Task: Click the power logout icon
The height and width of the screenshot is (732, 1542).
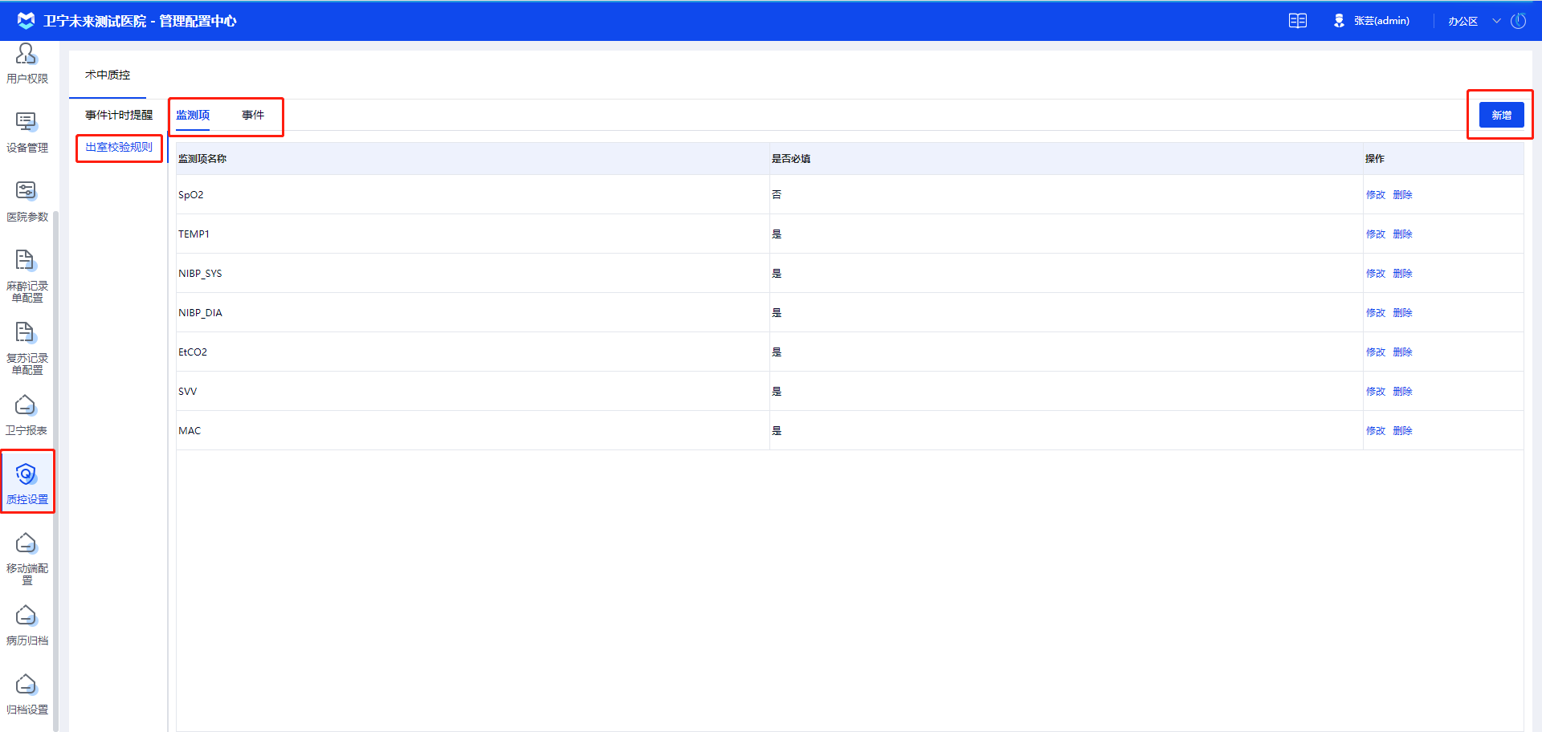Action: point(1518,21)
